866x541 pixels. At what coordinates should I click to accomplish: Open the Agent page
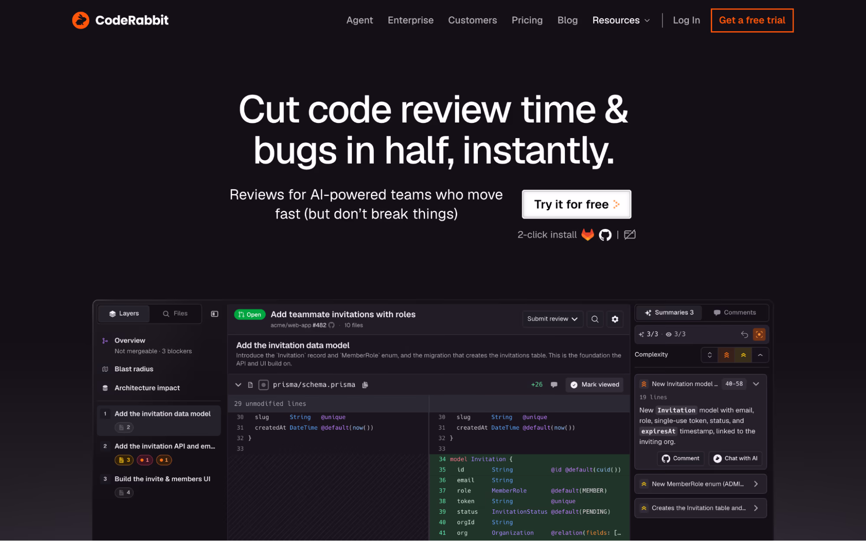coord(359,20)
